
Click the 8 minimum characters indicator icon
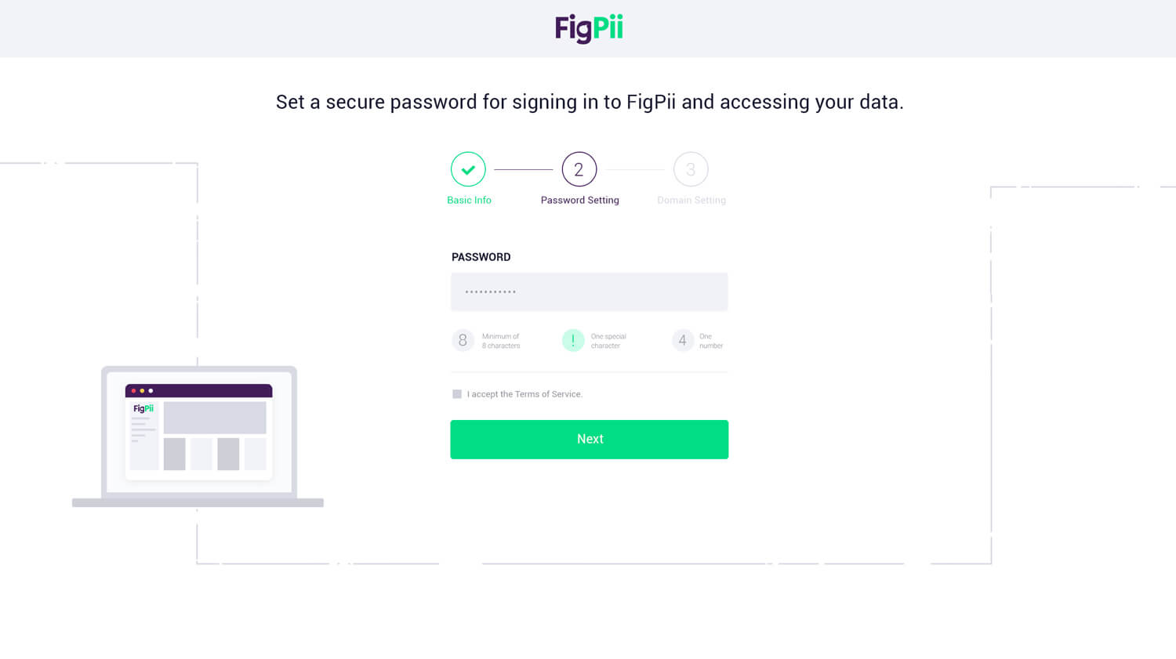point(463,340)
